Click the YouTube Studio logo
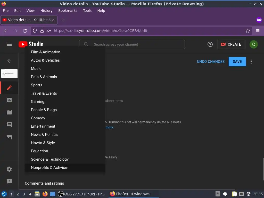Image resolution: width=264 pixels, height=198 pixels. (x=31, y=44)
